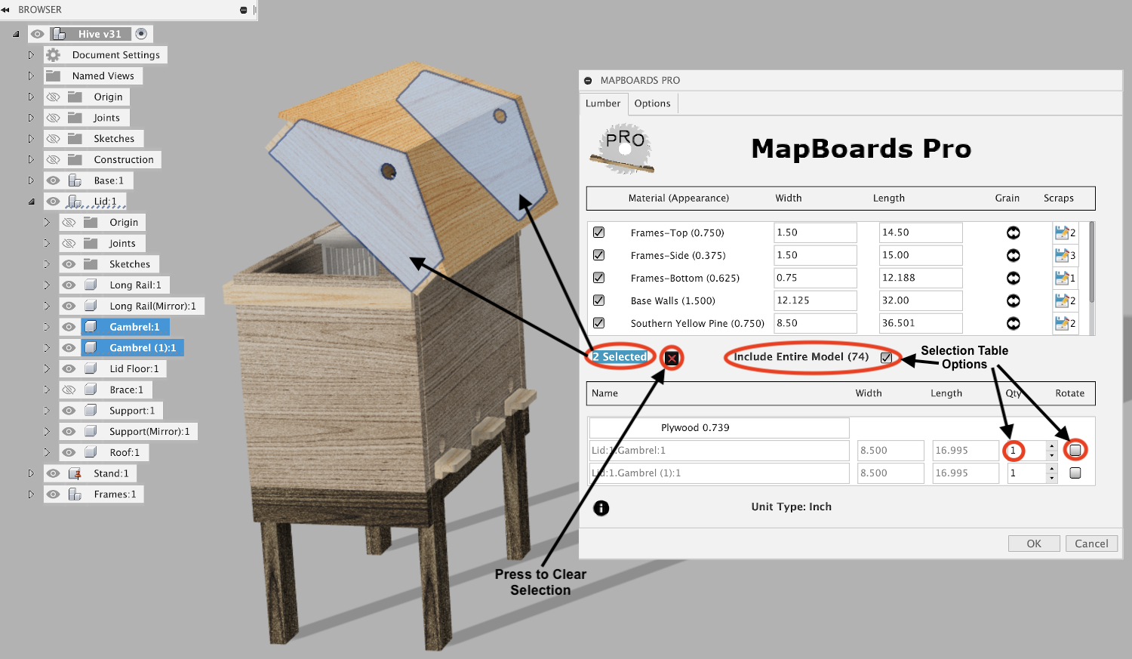1132x659 pixels.
Task: Expand the Named Views node
Action: (x=31, y=76)
